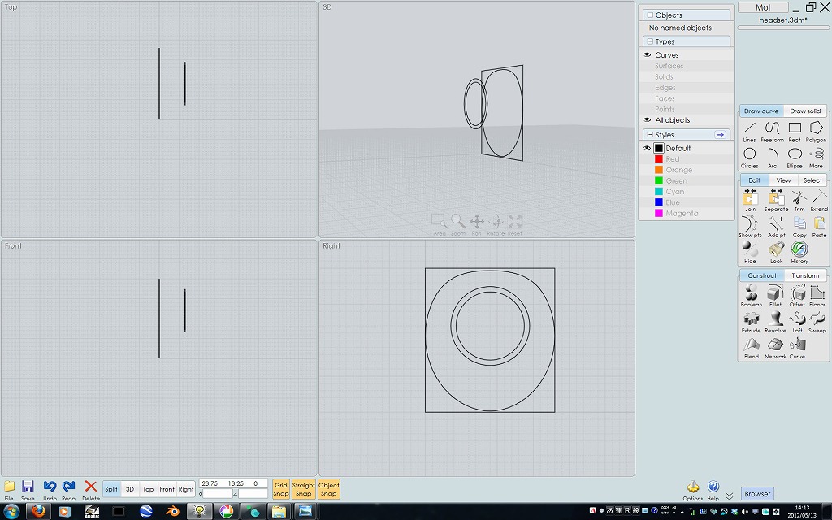Click the Save button
The width and height of the screenshot is (832, 520).
(x=28, y=490)
